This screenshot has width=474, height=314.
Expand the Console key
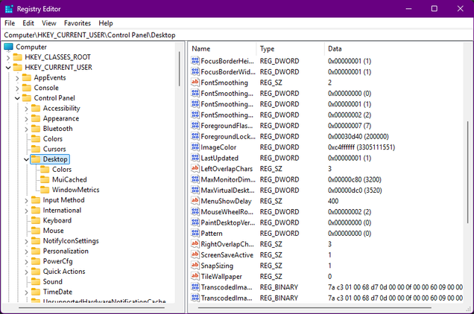(17, 88)
